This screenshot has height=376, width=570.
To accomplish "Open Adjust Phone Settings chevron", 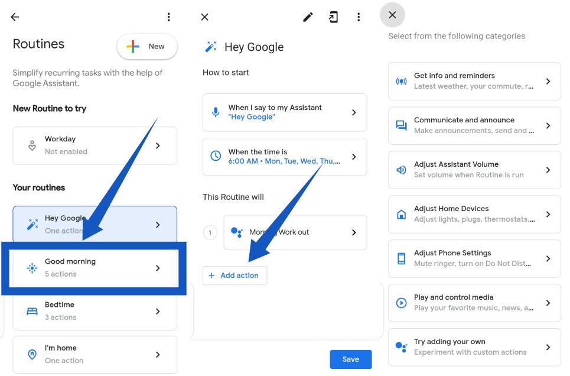I will (548, 259).
